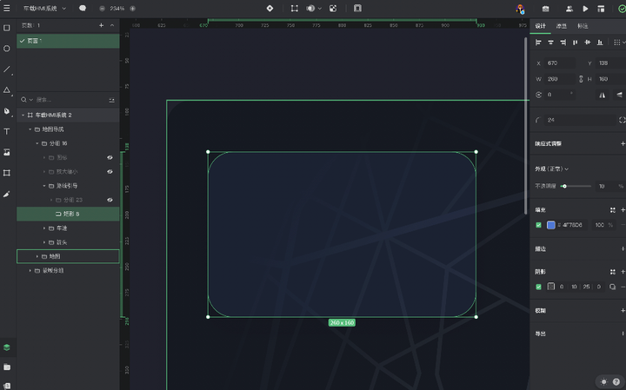Flip horizontally icon in design panel
The height and width of the screenshot is (390, 626).
pos(602,95)
